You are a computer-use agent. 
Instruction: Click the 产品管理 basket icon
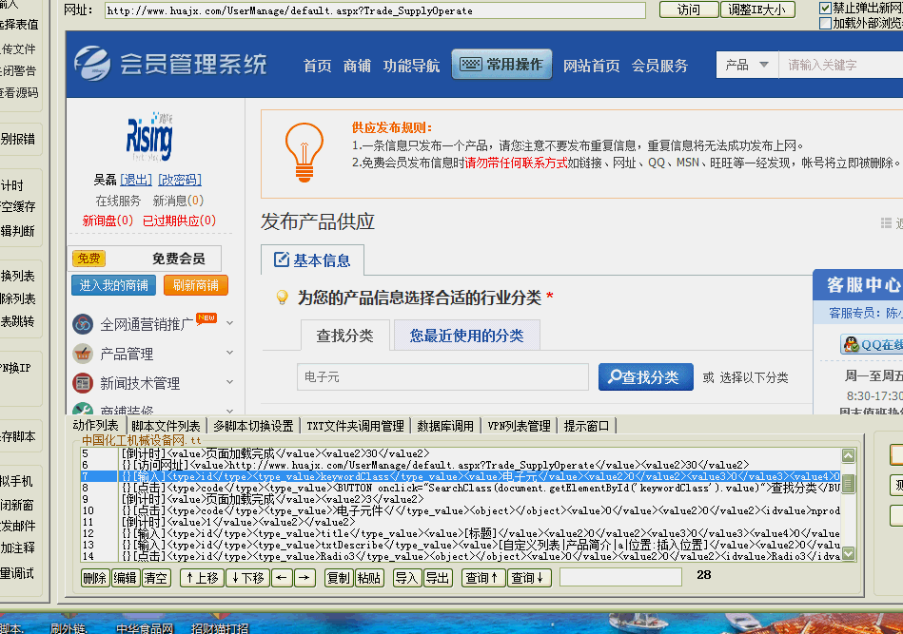83,354
